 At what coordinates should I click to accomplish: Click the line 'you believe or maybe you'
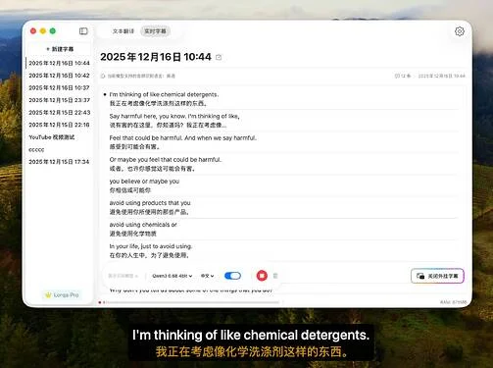(x=144, y=182)
